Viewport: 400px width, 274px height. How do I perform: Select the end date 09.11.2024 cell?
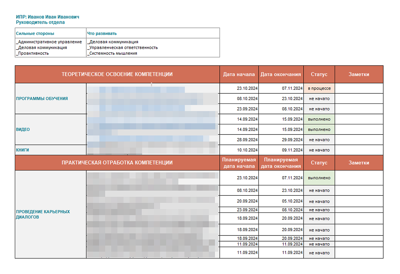281,150
